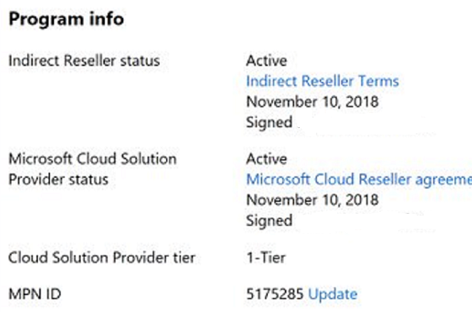Select the Indirect Reseller status label

coord(83,61)
